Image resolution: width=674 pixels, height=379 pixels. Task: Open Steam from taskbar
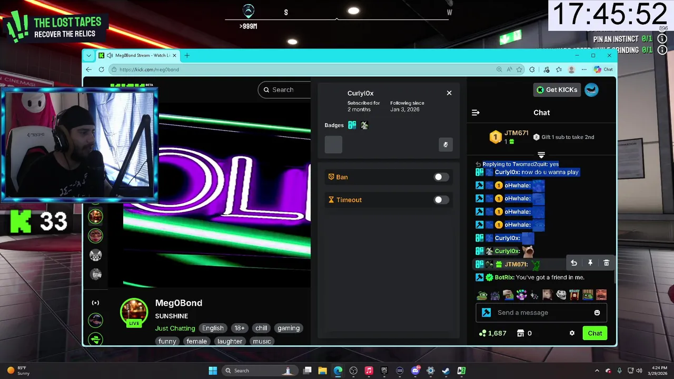446,371
